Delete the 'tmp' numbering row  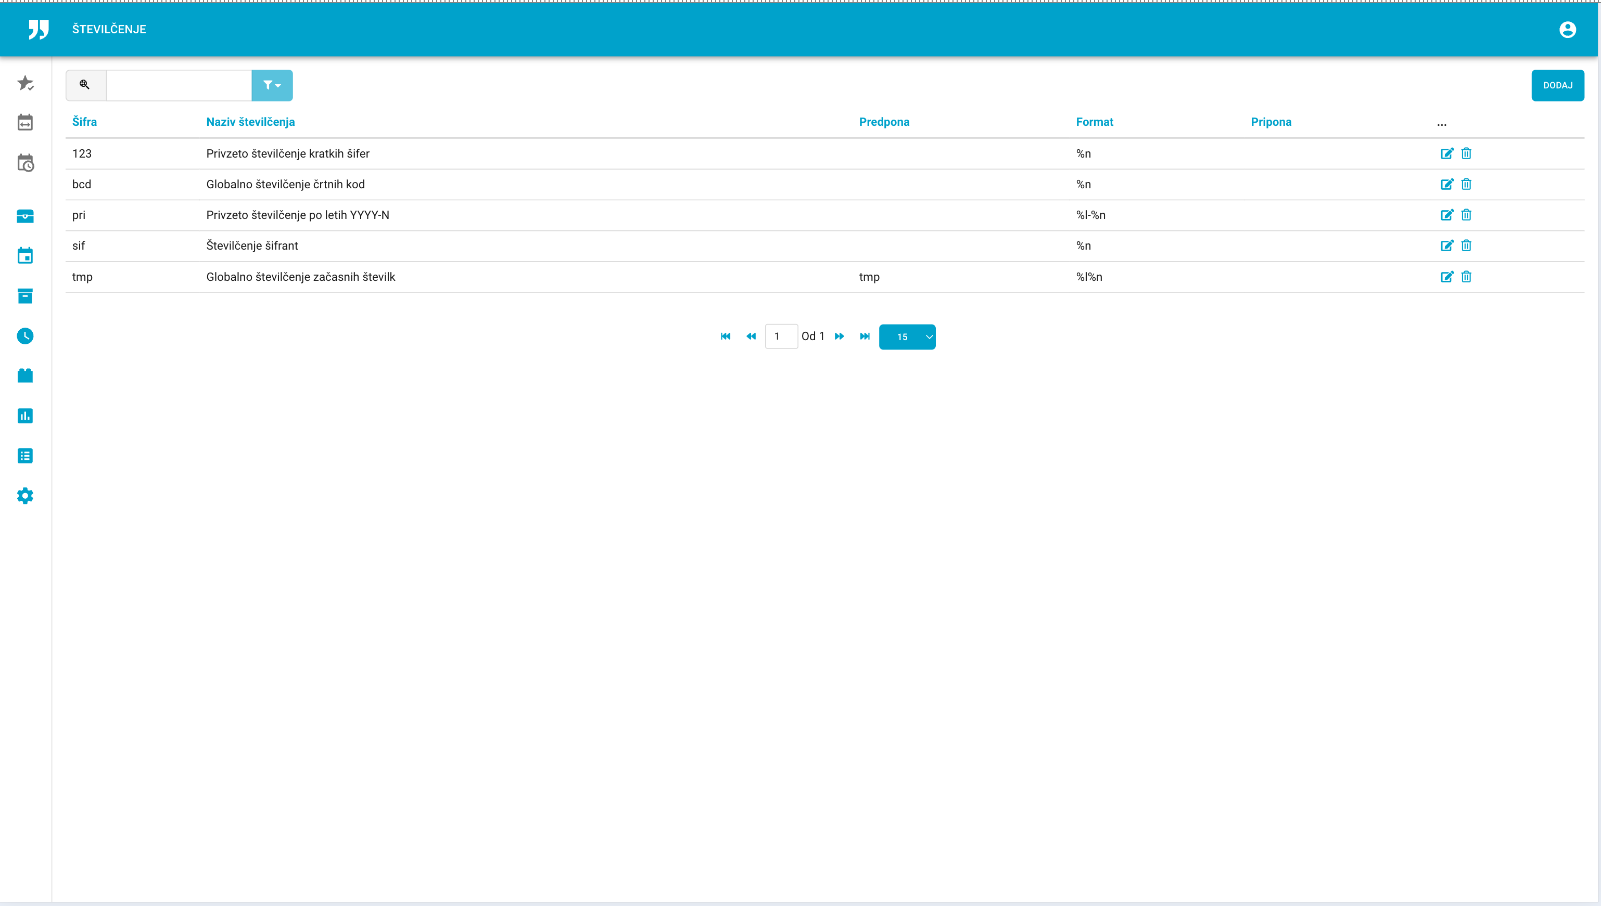click(x=1466, y=277)
